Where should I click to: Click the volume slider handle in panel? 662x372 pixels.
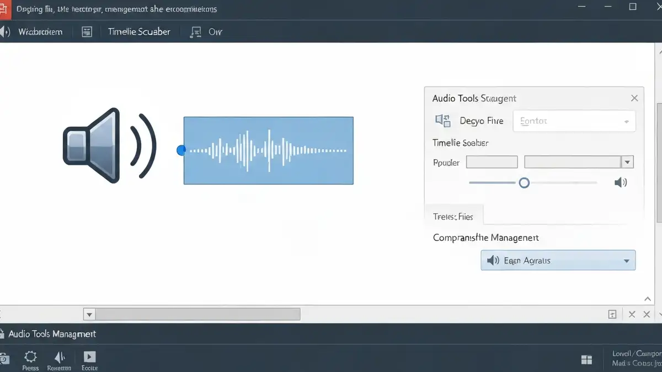click(524, 182)
